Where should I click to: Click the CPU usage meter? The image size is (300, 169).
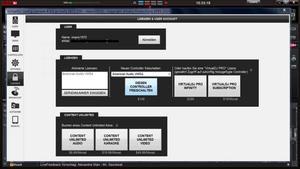(82, 3)
